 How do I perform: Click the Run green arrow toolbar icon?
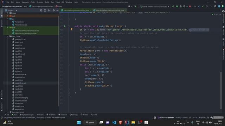(x=173, y=6)
